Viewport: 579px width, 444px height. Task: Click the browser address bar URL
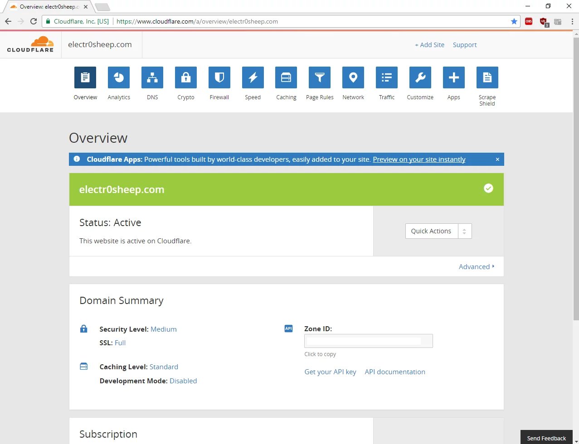197,21
